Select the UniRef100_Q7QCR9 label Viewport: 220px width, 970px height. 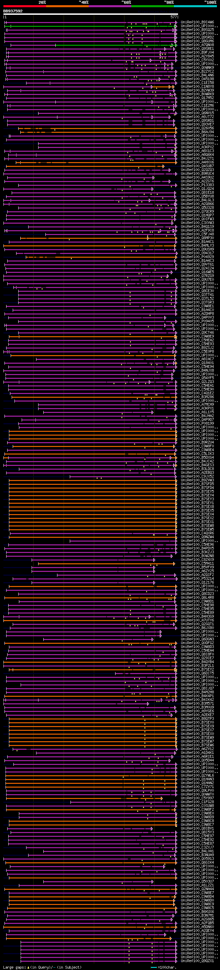pyautogui.click(x=197, y=212)
